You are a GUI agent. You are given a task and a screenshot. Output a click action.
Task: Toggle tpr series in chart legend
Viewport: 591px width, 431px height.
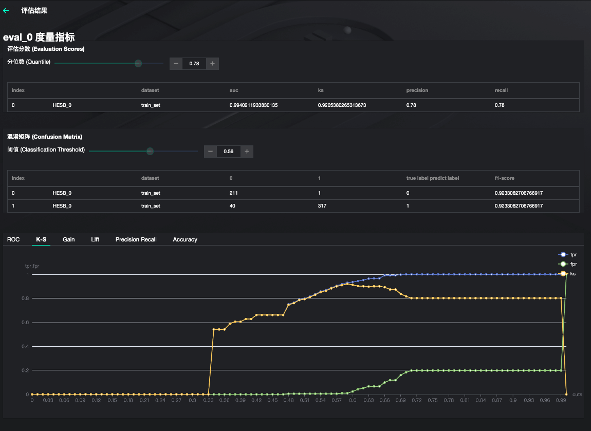pos(567,255)
